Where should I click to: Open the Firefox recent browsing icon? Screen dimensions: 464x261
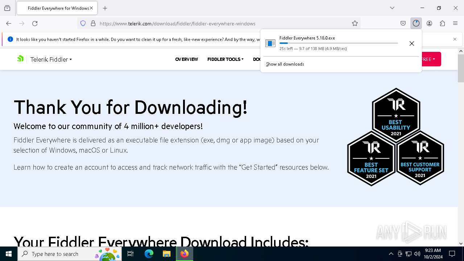(x=7, y=8)
